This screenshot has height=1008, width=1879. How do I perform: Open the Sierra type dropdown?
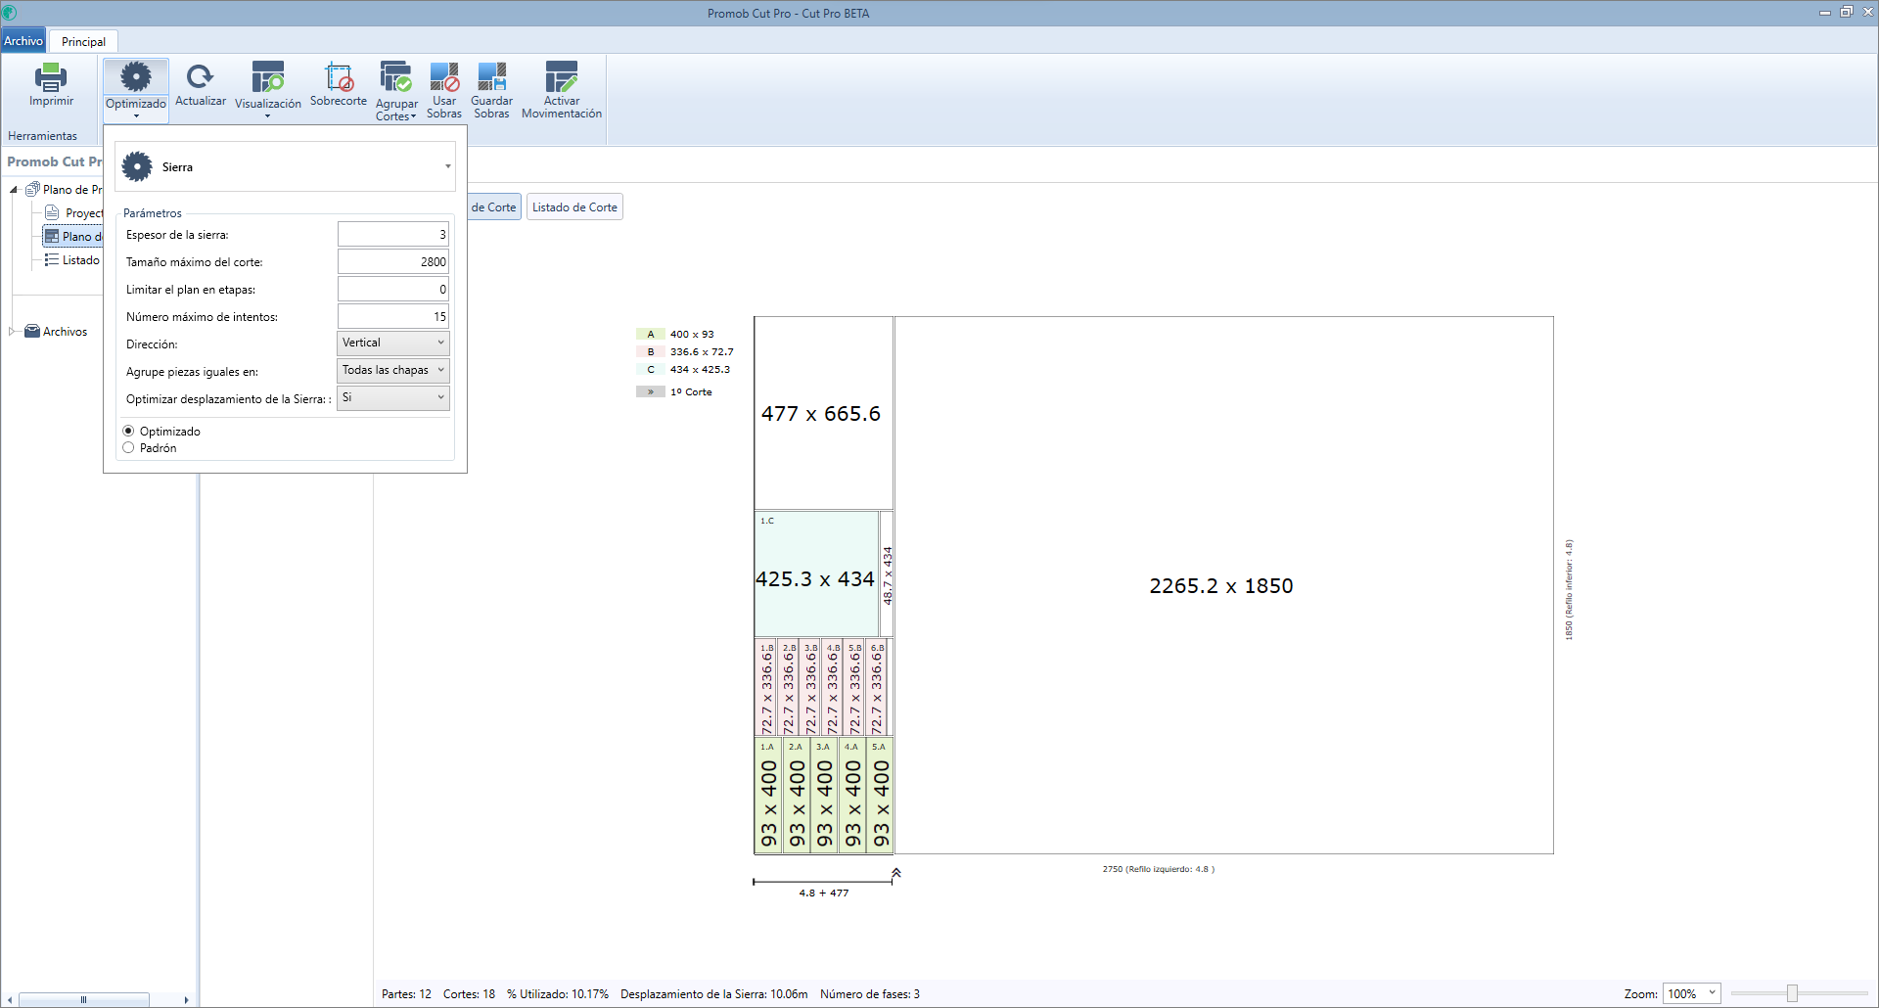448,166
